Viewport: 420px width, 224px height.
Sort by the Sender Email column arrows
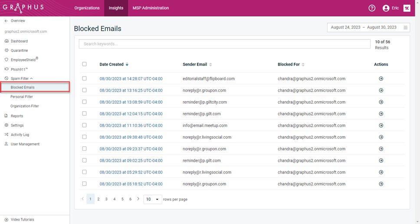(210, 65)
